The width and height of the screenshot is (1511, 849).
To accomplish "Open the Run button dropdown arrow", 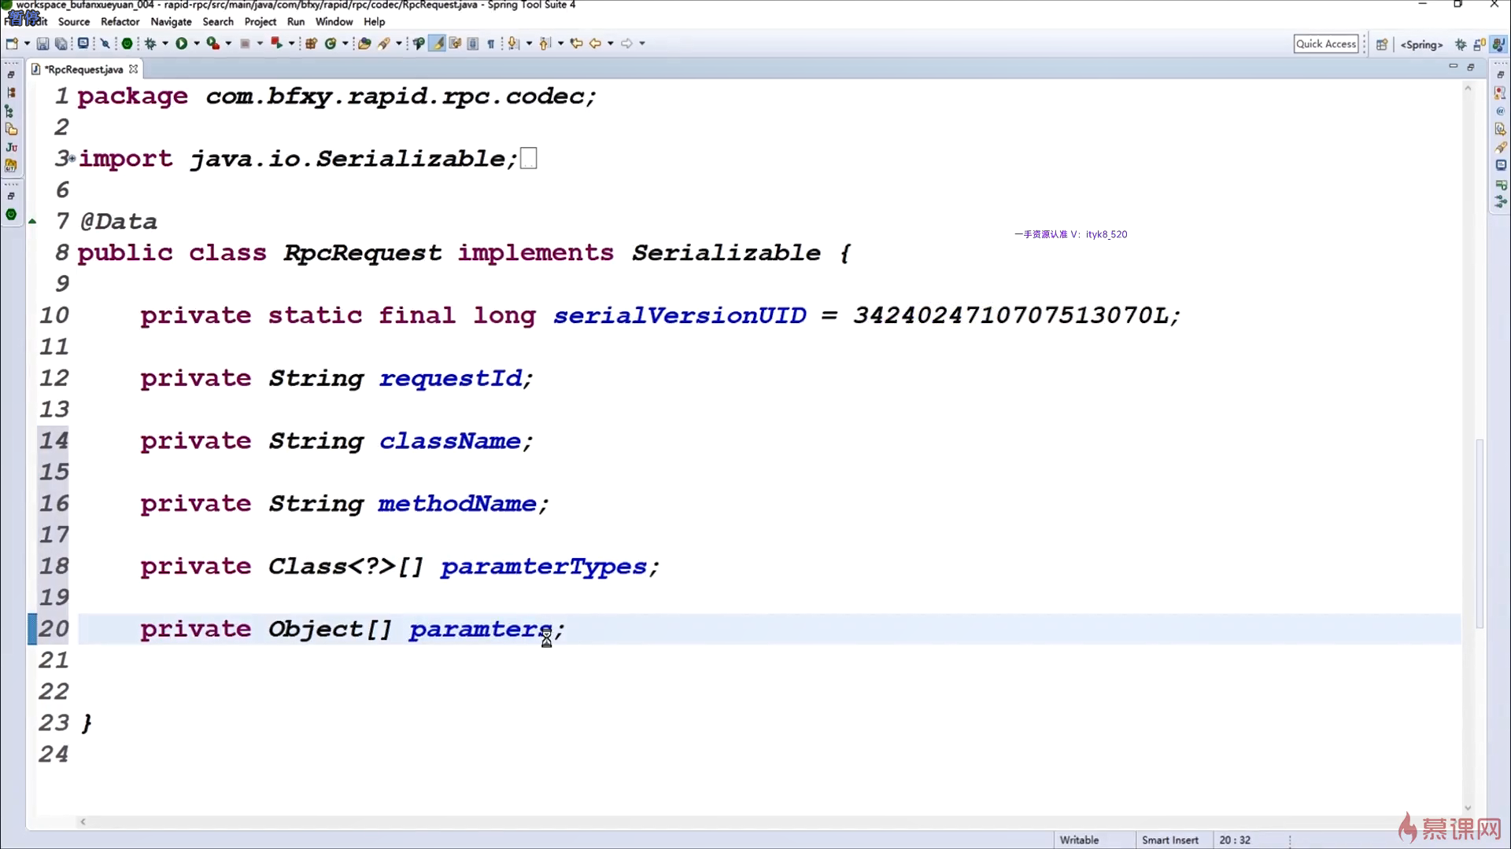I will 197,43.
